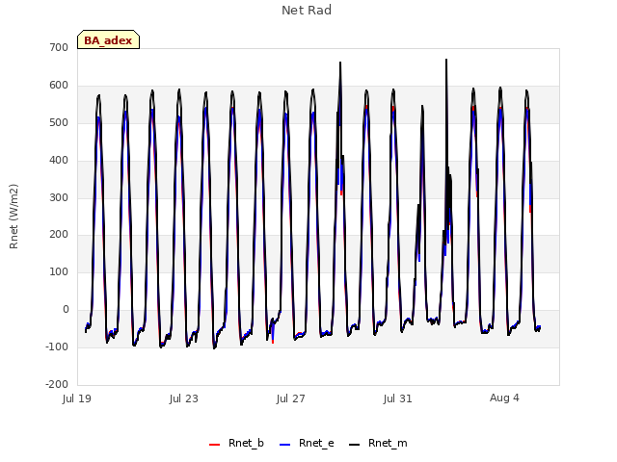Click the 500 y-axis label
The width and height of the screenshot is (617, 462).
59,122
